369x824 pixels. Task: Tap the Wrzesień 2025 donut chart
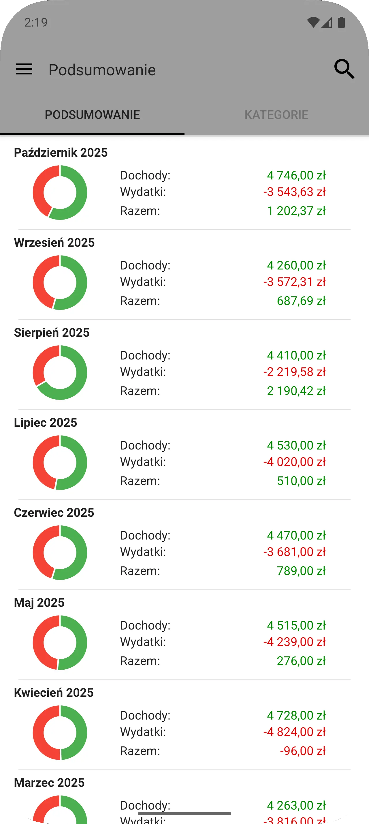[60, 282]
